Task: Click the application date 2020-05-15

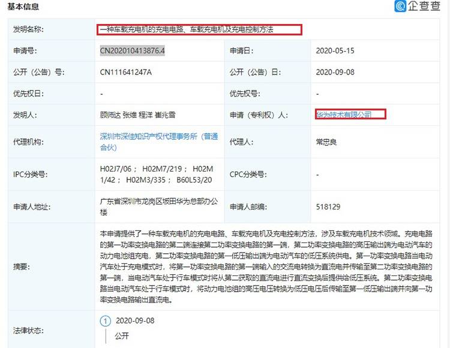Action: (x=335, y=51)
